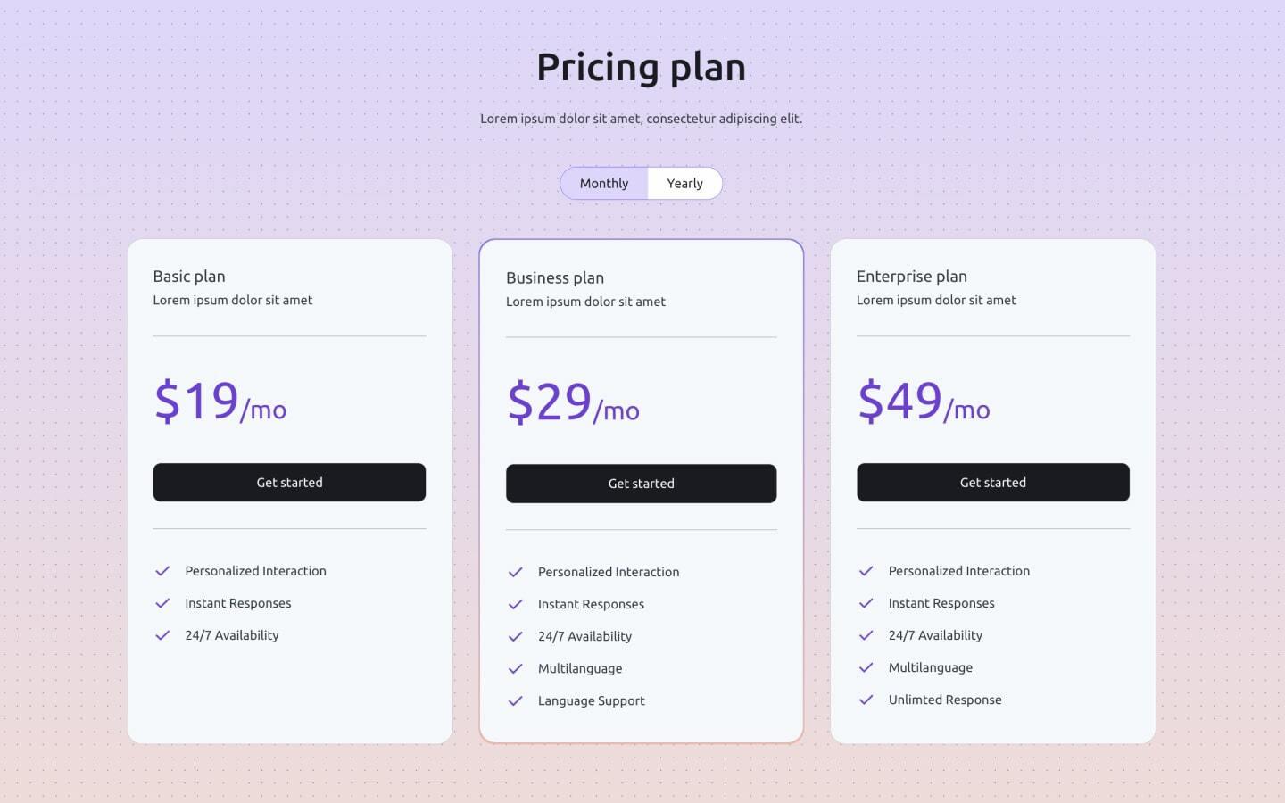
Task: Click the checkmark beside 24/7 Availability in Basic plan
Action: [163, 635]
